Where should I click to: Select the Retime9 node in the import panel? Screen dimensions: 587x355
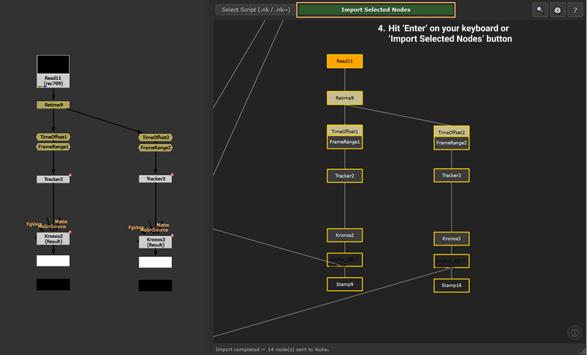click(x=344, y=98)
